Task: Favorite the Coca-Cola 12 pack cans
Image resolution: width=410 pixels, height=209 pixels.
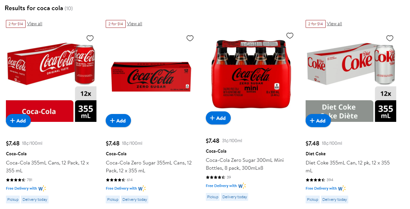Action: (90, 38)
